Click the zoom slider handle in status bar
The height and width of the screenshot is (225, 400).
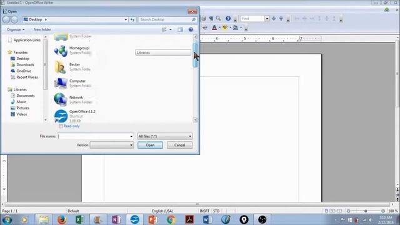[x=366, y=211]
